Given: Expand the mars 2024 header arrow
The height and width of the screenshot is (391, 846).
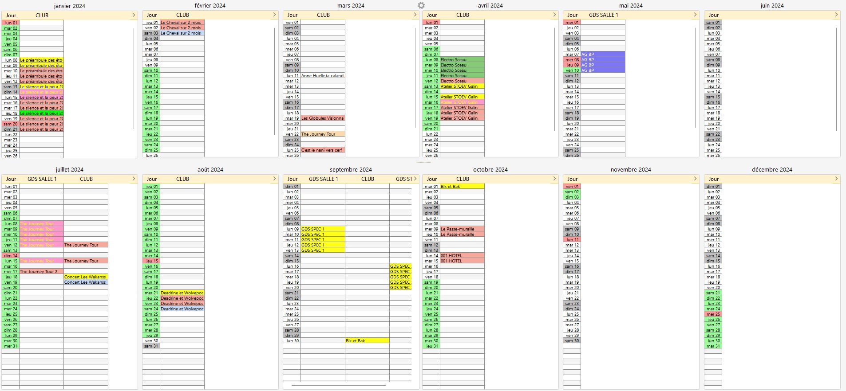Looking at the screenshot, I should (415, 15).
